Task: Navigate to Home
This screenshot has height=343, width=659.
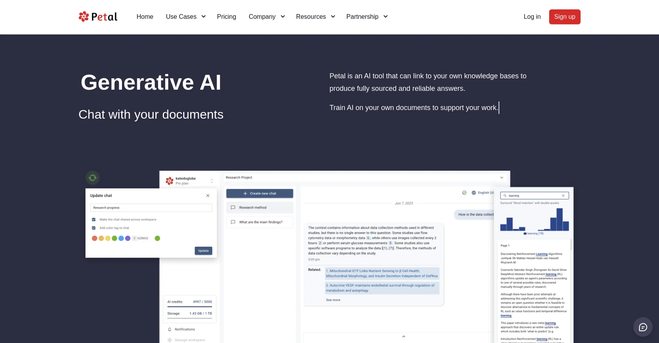Action: click(x=145, y=16)
